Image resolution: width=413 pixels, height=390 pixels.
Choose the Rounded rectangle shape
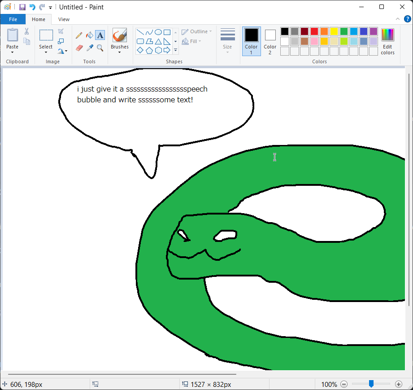tap(140, 41)
